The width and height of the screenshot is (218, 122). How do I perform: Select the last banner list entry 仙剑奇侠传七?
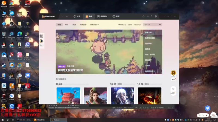point(150,71)
